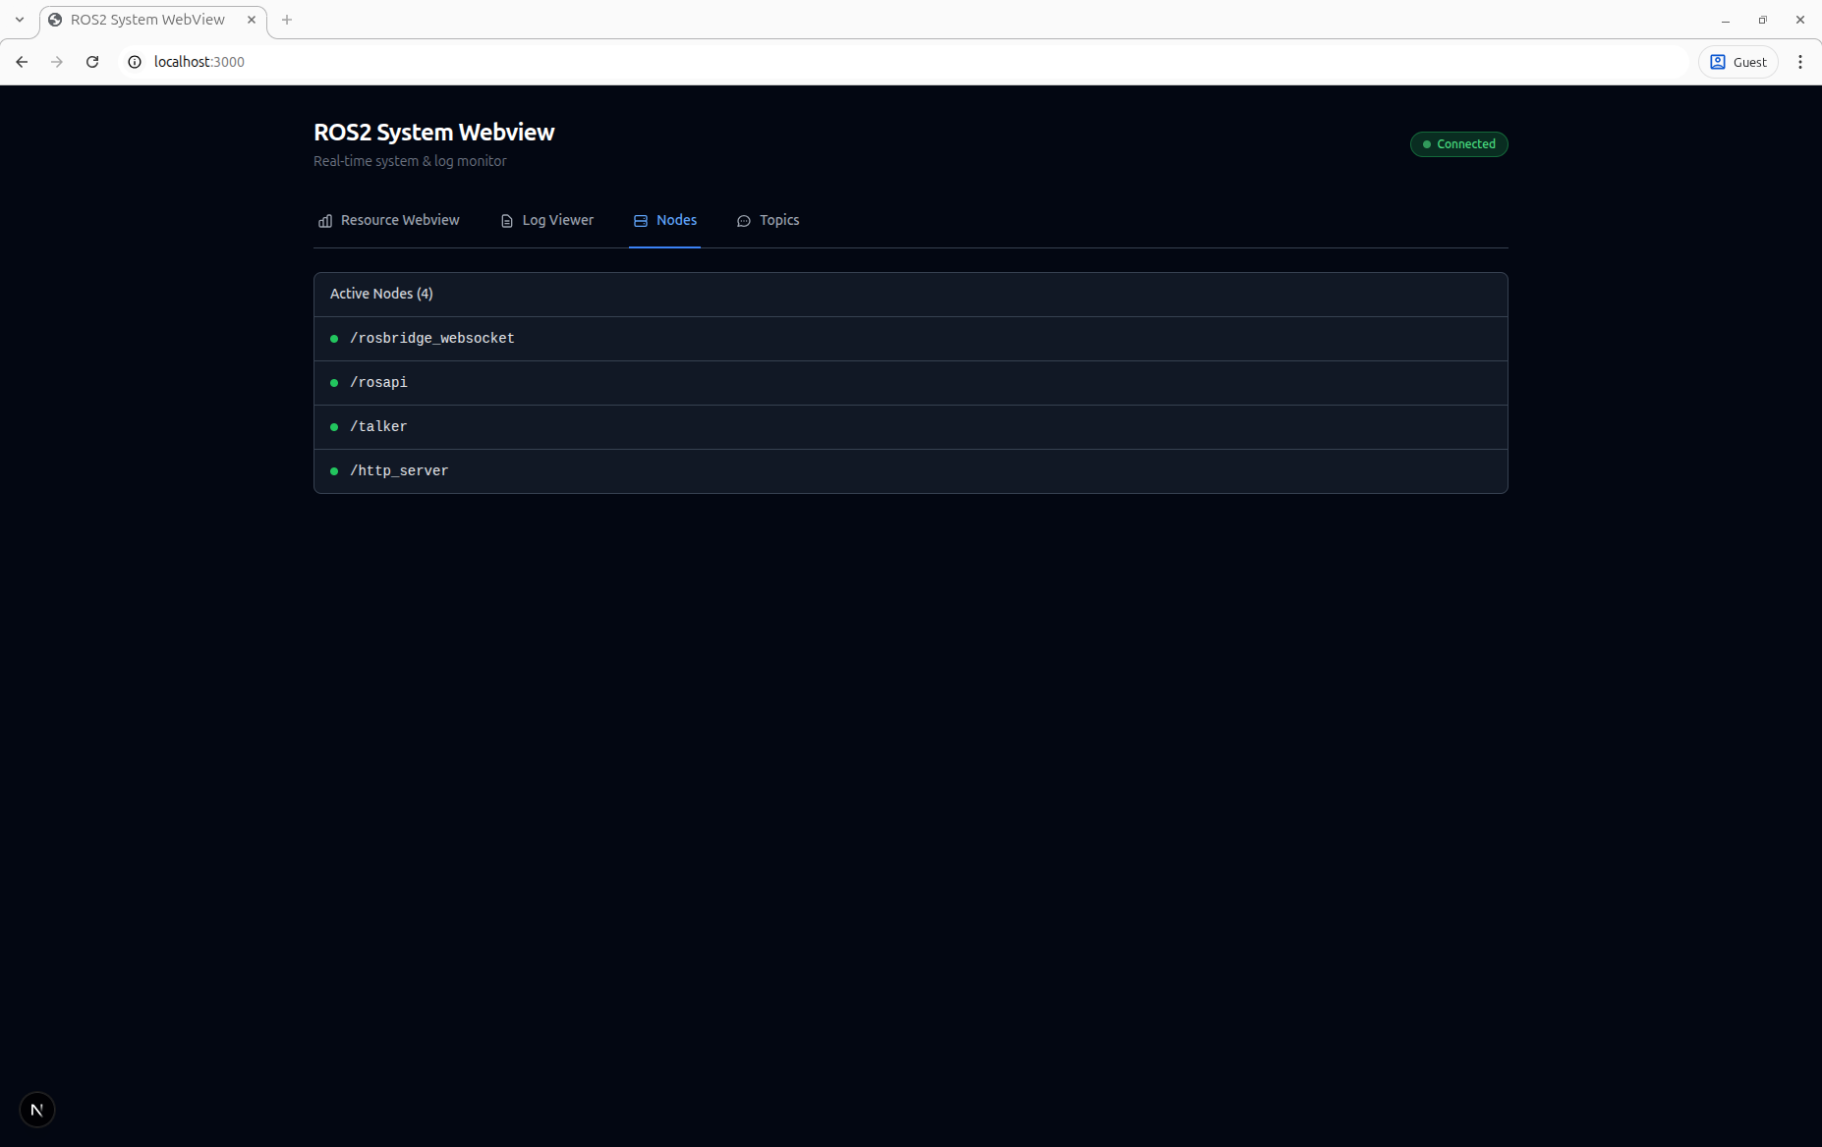Click the Connected status badge
Screen dimensions: 1822x1147
point(1458,143)
